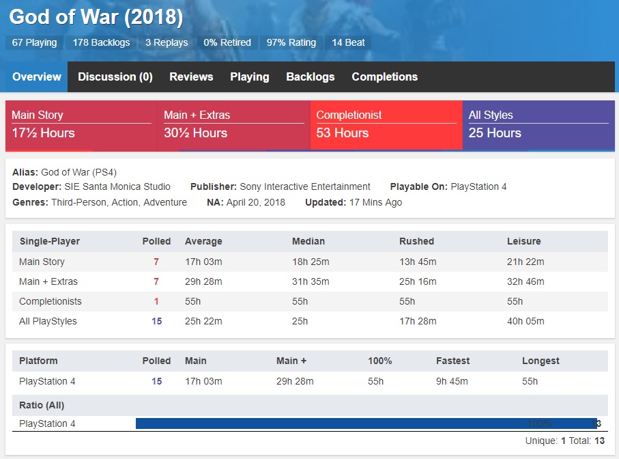Click the 3 Replays stat badge
The width and height of the screenshot is (619, 459).
point(167,42)
